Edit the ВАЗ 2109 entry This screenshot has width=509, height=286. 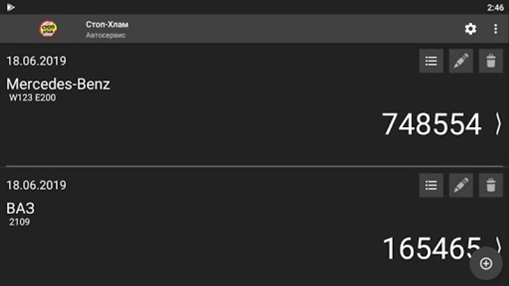461,185
